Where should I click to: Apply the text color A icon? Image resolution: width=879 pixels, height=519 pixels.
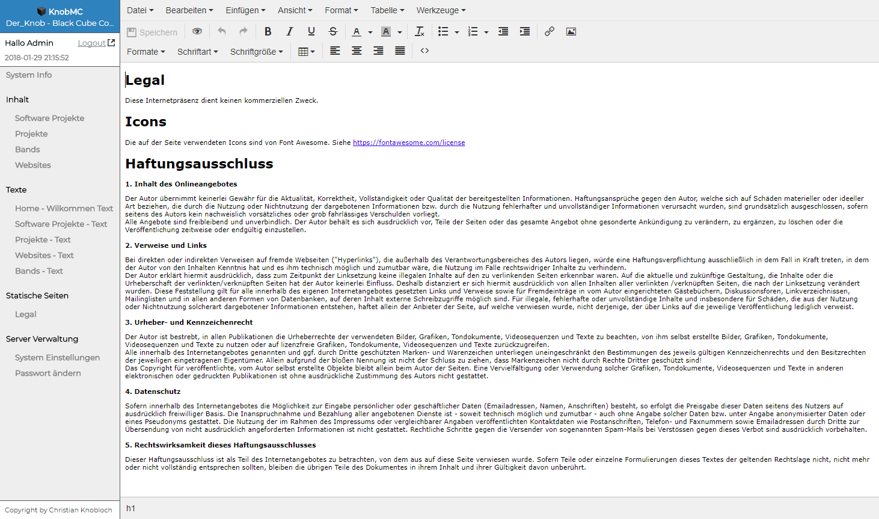pos(357,31)
